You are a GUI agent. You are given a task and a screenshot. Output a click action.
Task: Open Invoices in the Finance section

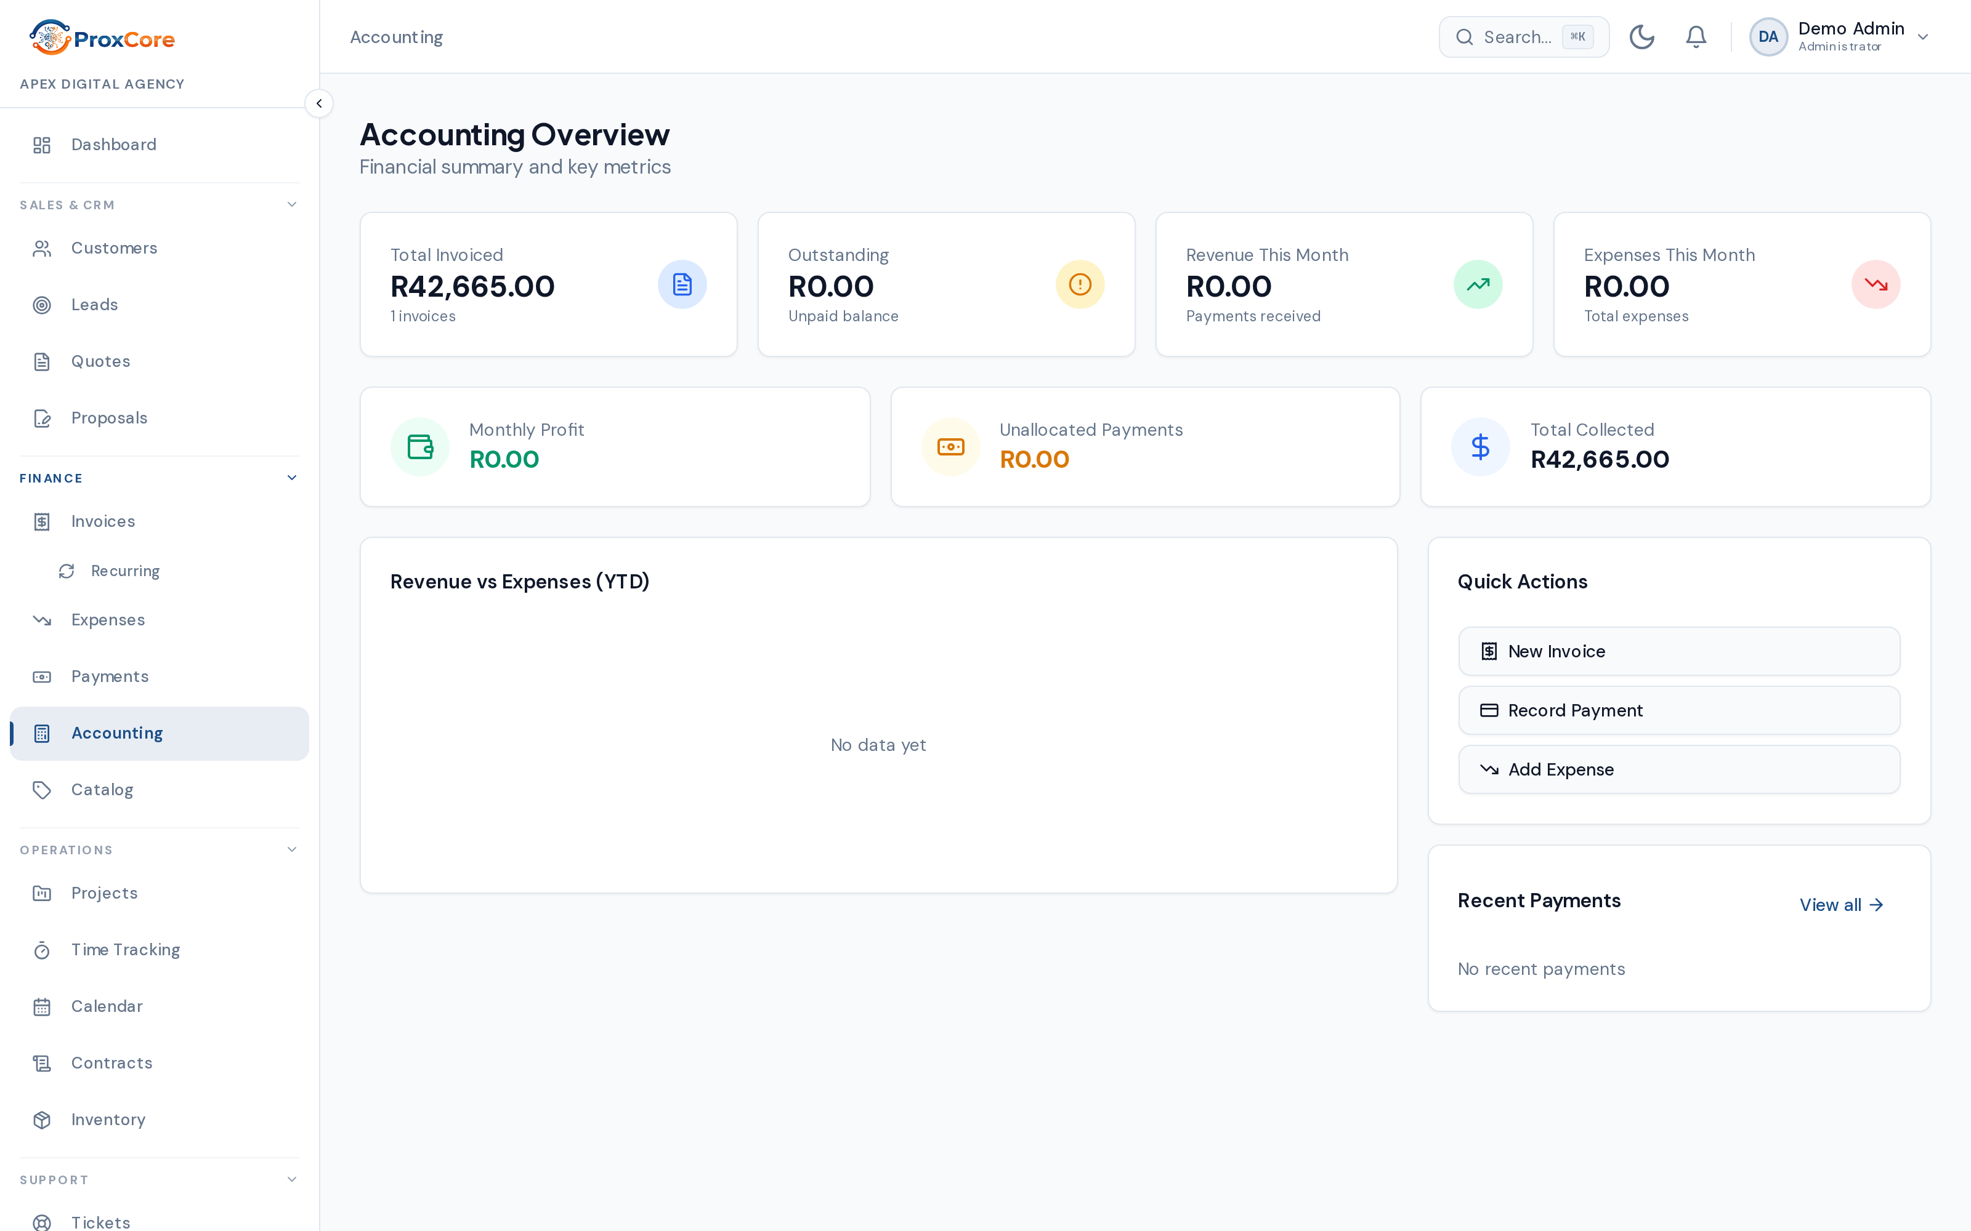(x=160, y=522)
